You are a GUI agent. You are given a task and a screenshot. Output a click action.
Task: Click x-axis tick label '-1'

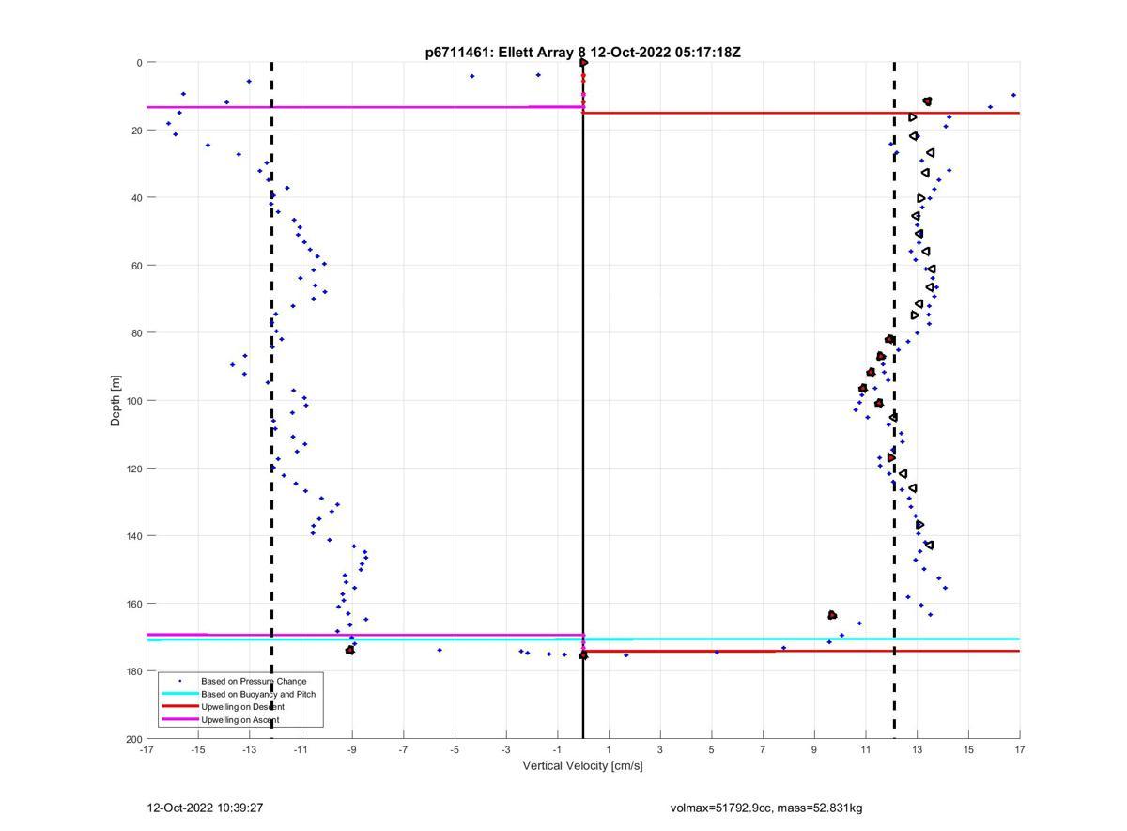(x=557, y=749)
